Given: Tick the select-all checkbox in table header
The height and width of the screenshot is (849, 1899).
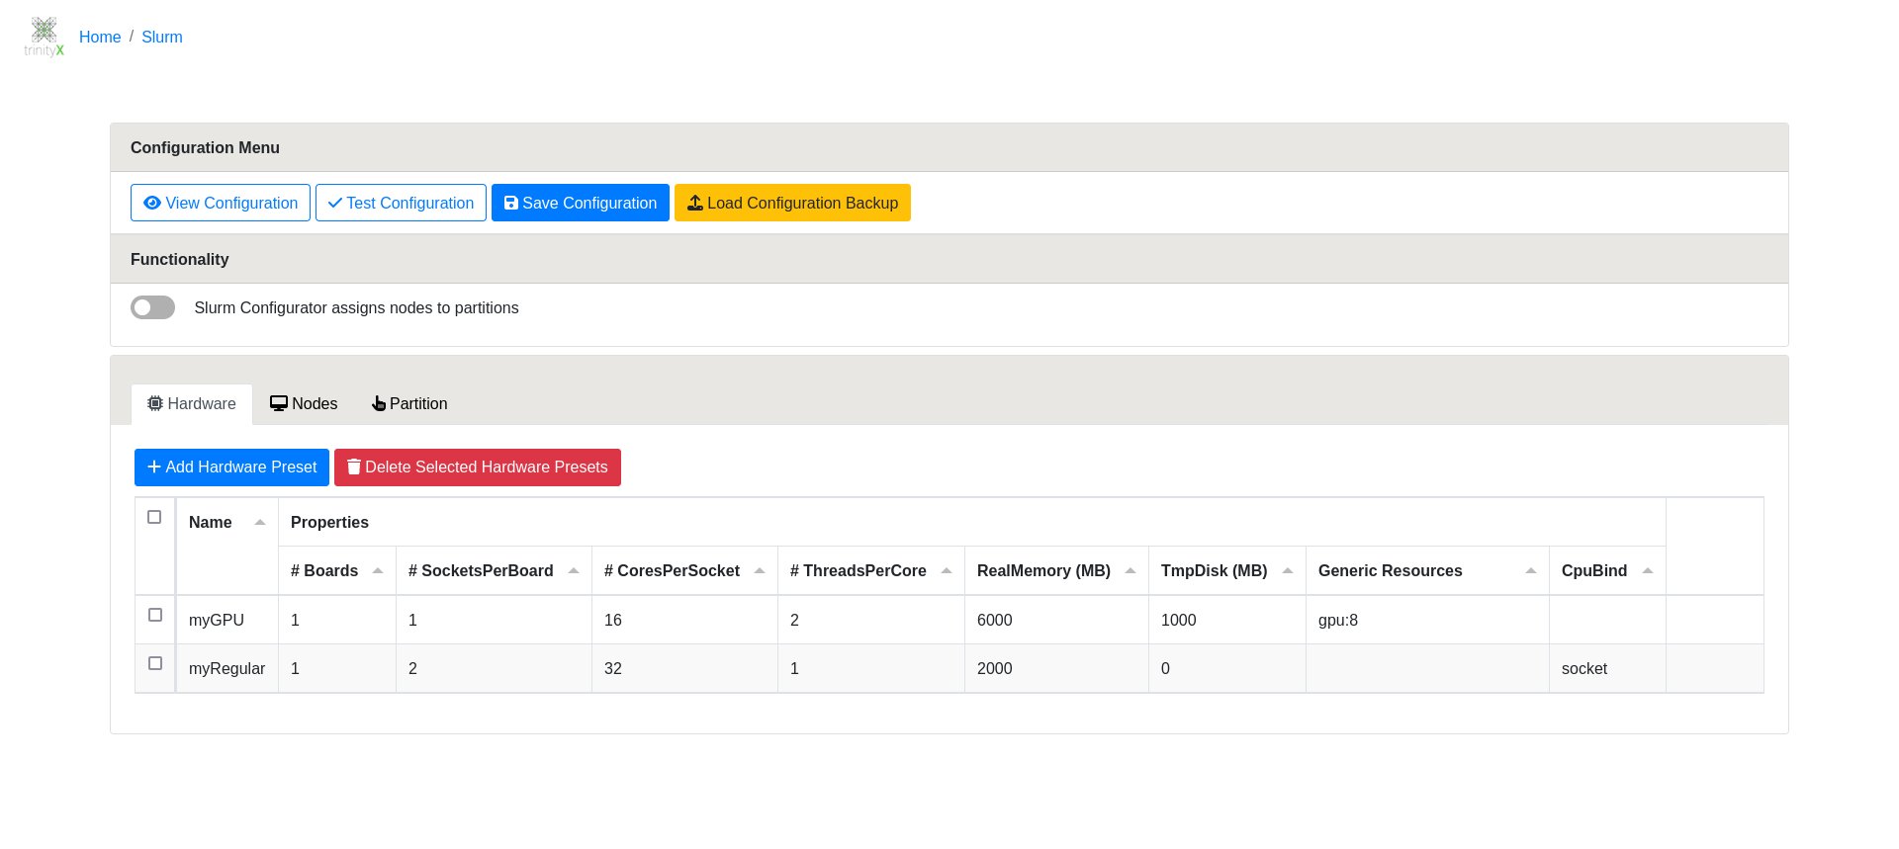Looking at the screenshot, I should tap(154, 517).
